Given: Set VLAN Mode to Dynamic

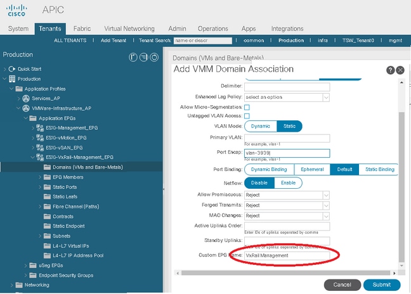Looking at the screenshot, I should tap(261, 126).
